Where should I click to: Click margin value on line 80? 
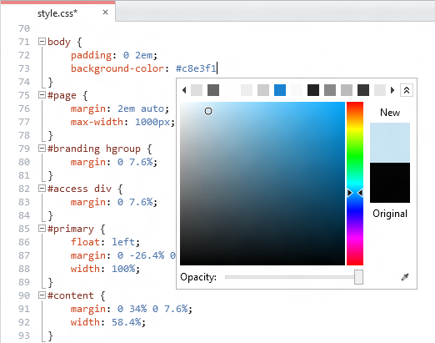135,162
